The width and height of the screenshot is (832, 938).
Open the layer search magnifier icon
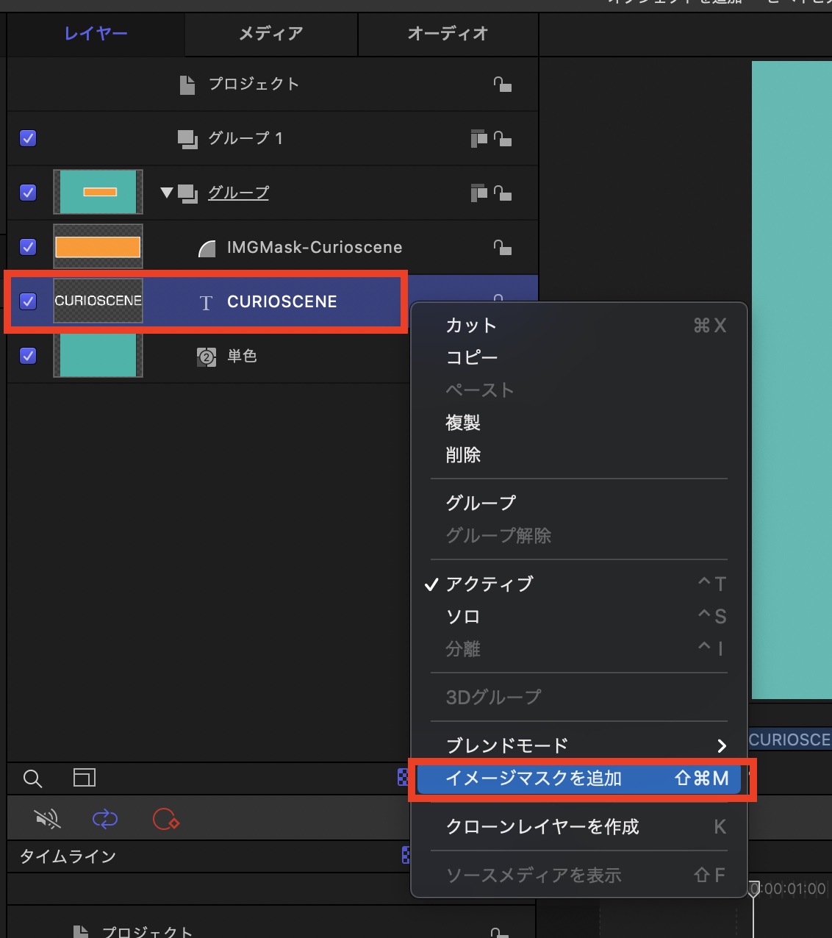[33, 778]
